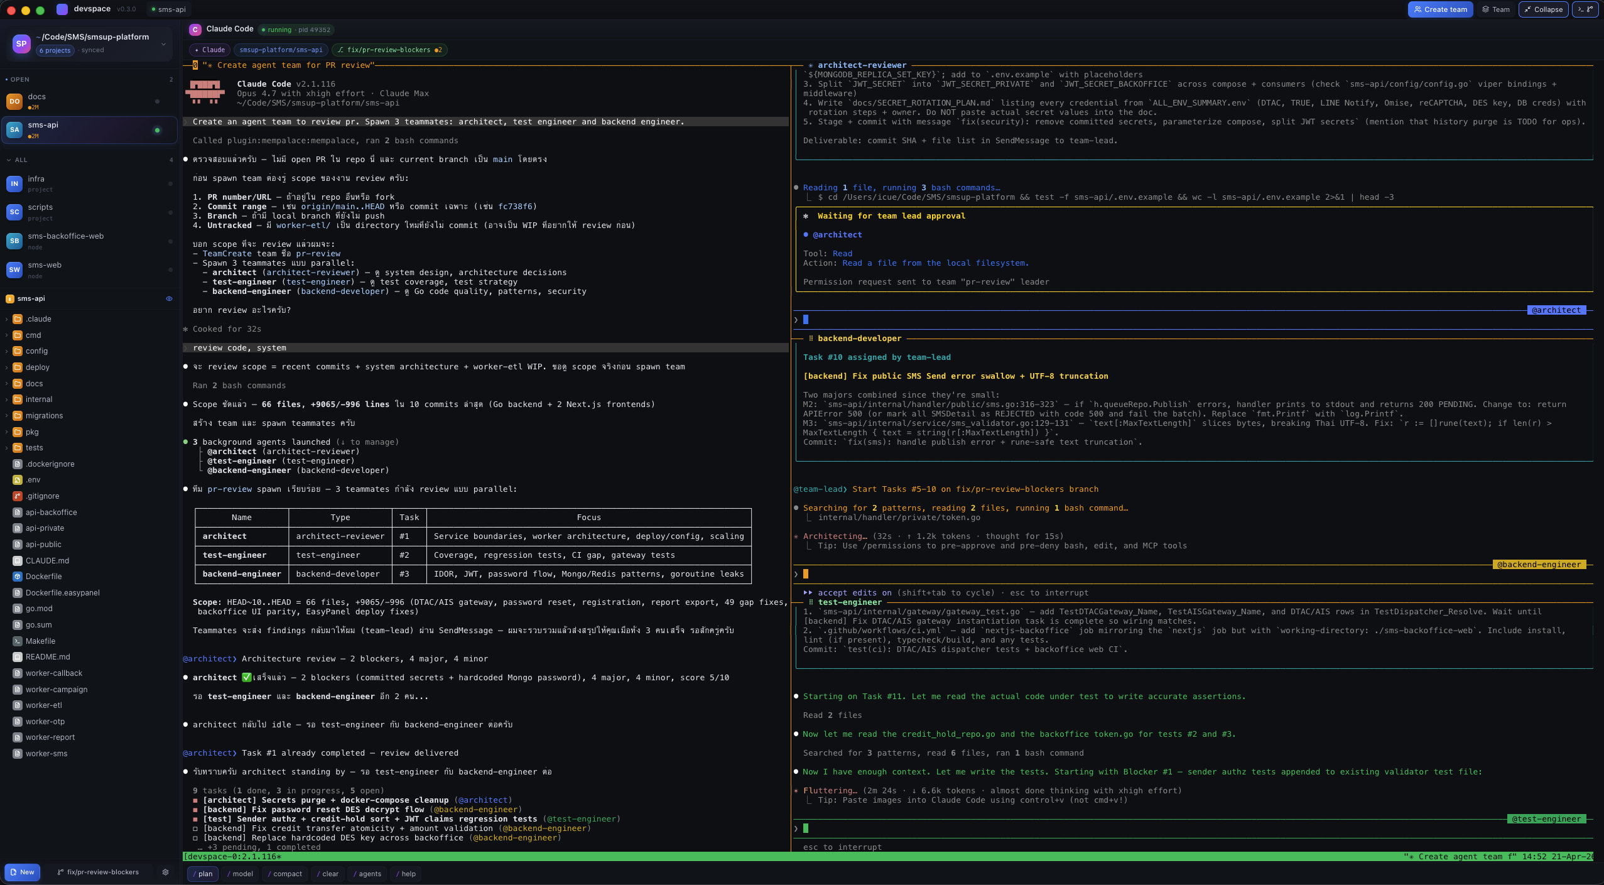Click the Claude Code C badge icon
Viewport: 1604px width, 885px height.
click(x=195, y=30)
